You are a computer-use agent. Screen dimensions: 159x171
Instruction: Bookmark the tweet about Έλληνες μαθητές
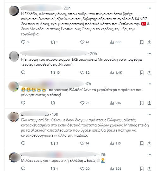[x=142, y=143]
